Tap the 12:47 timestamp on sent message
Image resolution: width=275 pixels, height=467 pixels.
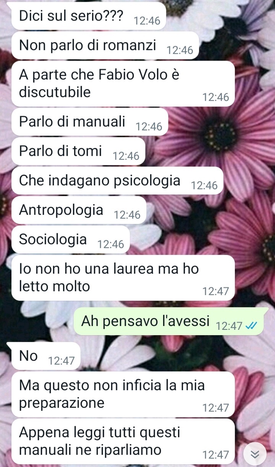tap(229, 326)
